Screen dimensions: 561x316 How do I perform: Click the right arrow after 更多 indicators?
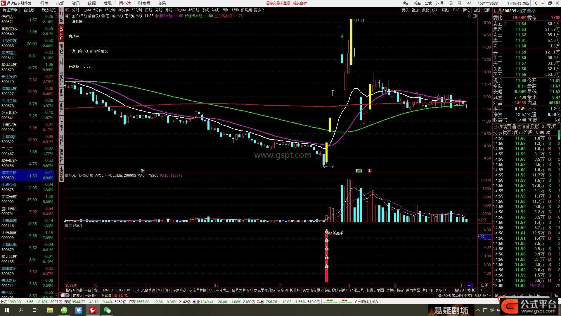445,290
